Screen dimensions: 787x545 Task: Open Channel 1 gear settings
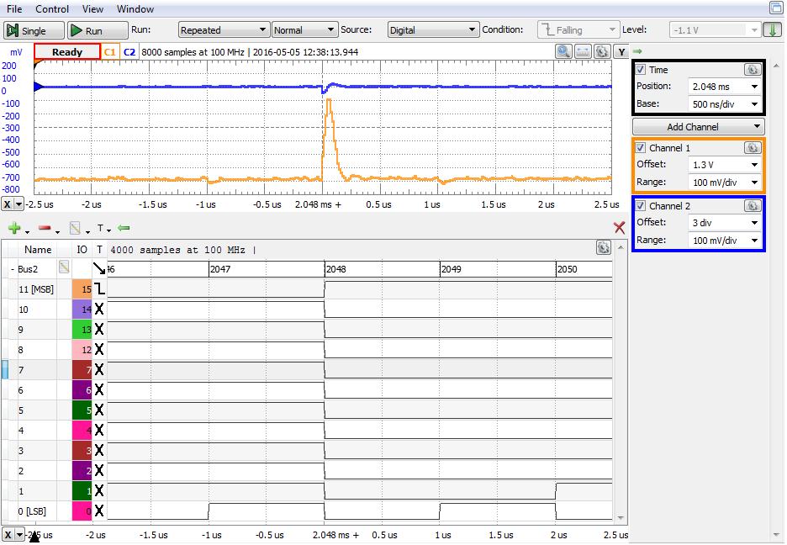[753, 148]
